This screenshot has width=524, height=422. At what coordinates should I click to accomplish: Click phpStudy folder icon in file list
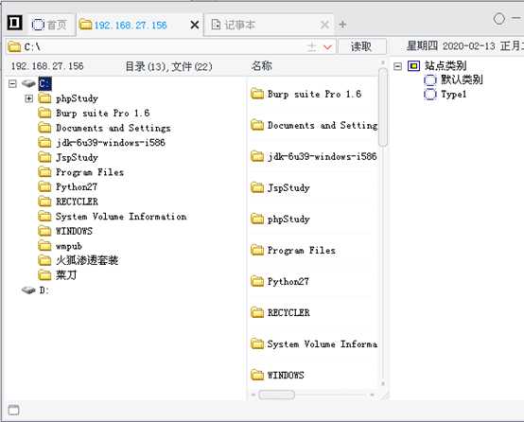[257, 219]
